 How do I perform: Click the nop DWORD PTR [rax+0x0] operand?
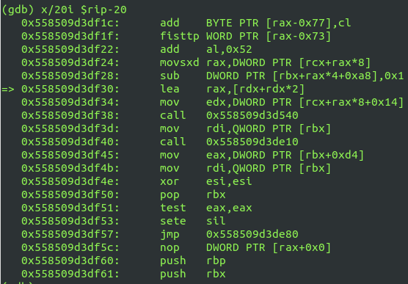click(x=269, y=247)
